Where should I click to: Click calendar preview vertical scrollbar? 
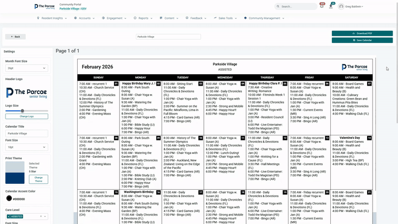pos(375,124)
